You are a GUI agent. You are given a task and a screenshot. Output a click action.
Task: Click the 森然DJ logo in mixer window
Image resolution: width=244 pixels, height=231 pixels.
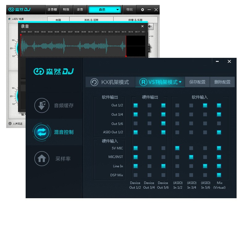coord(54,71)
